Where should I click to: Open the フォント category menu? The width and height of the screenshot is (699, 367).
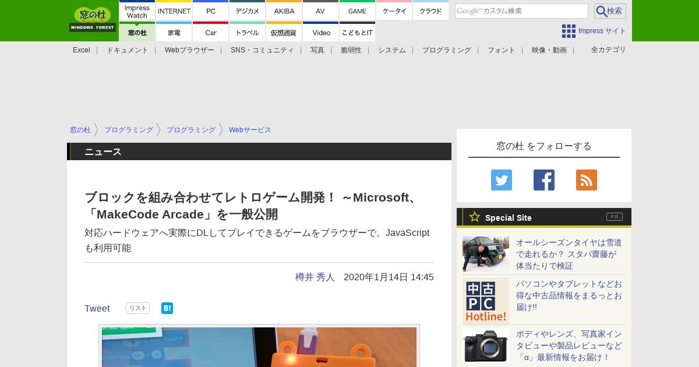[x=502, y=50]
